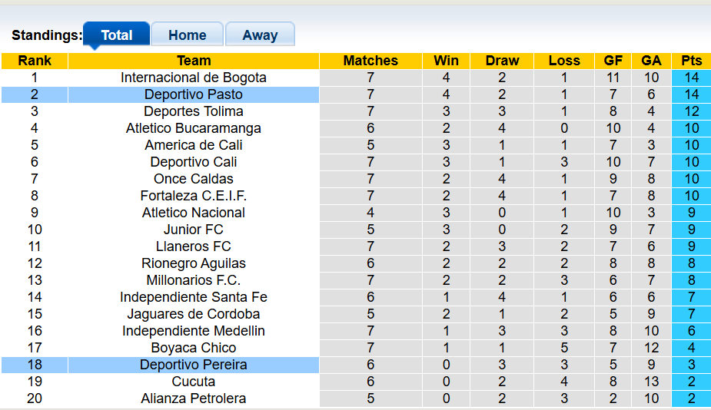Click the Pts column header
Screen dimensions: 711x410
point(691,61)
